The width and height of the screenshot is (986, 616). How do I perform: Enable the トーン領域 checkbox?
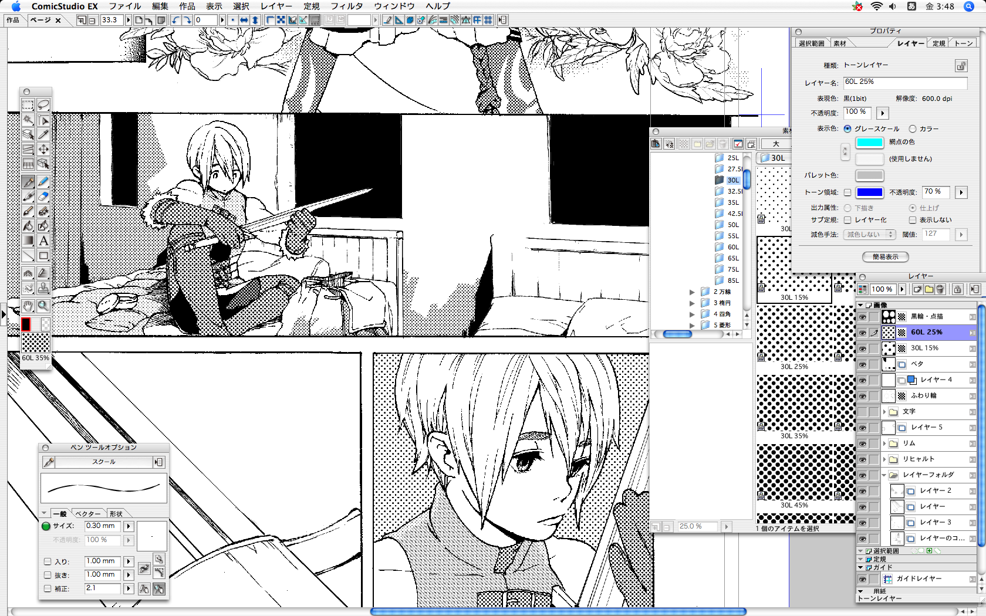(x=847, y=192)
